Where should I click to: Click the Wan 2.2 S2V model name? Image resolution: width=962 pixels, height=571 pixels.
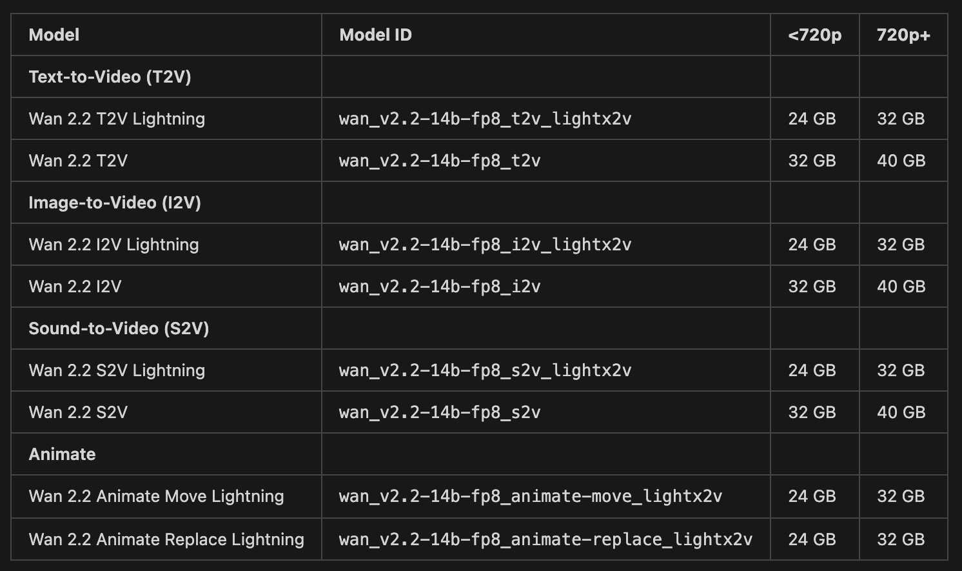coord(78,412)
